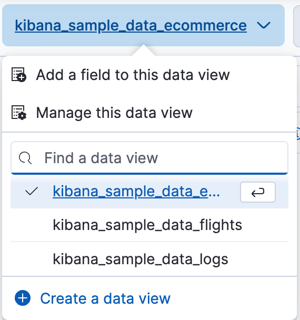Select the kibana_sample_data_e... list option
The height and width of the screenshot is (320, 300).
point(149,192)
